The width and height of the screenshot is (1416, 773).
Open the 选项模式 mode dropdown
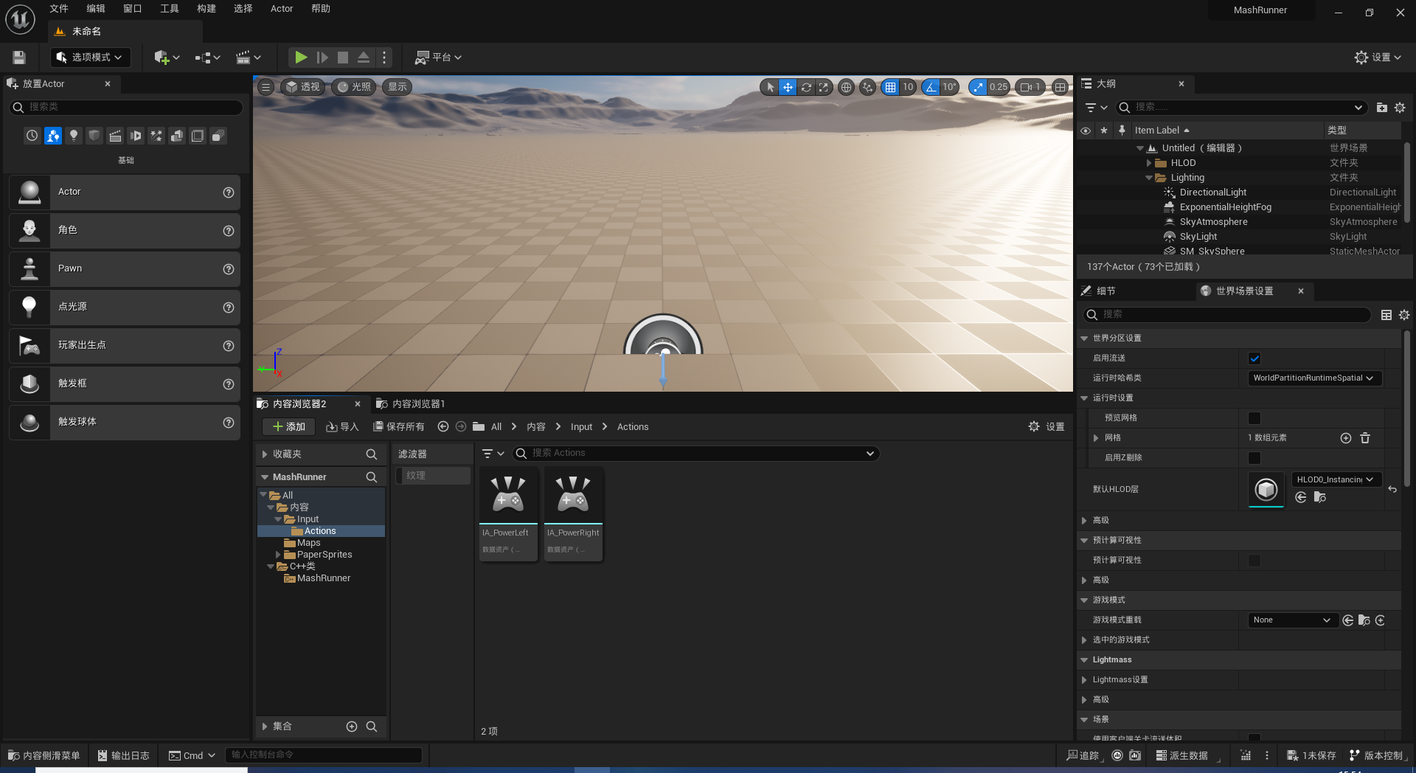[x=90, y=57]
